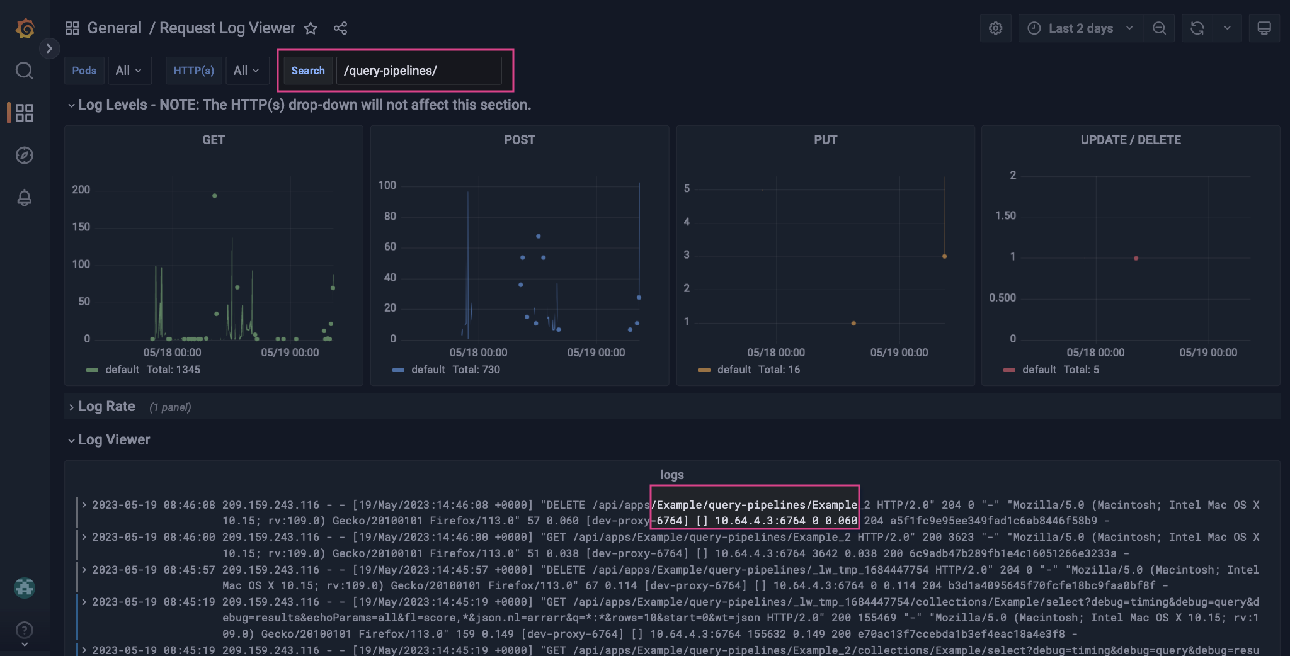Toggle the default series in the GET legend
Screen dimensions: 1290x656
tap(123, 370)
